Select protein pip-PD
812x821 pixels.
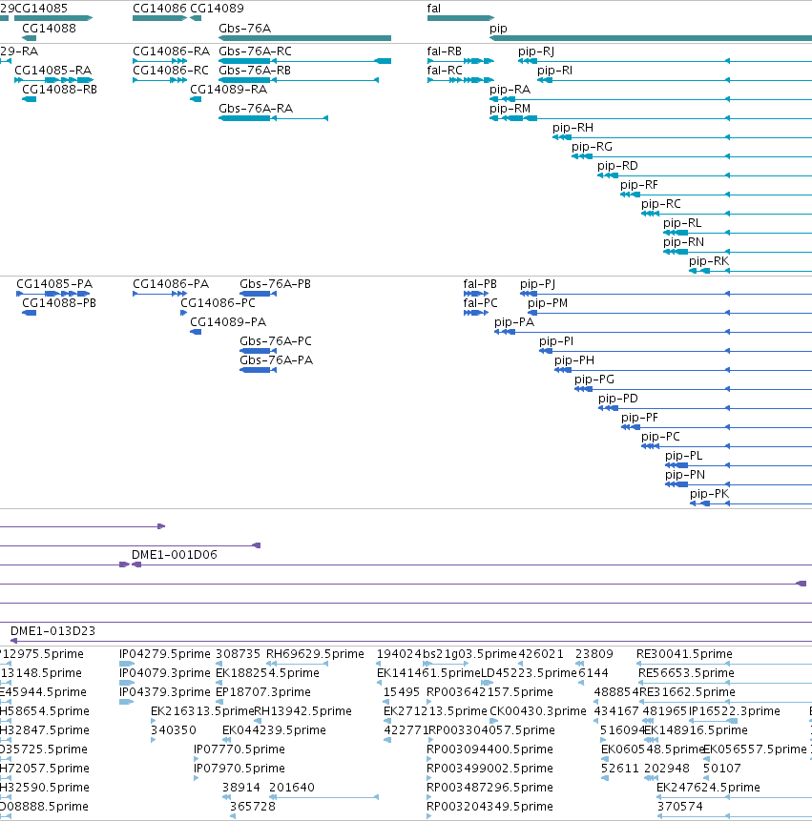pyautogui.click(x=705, y=408)
